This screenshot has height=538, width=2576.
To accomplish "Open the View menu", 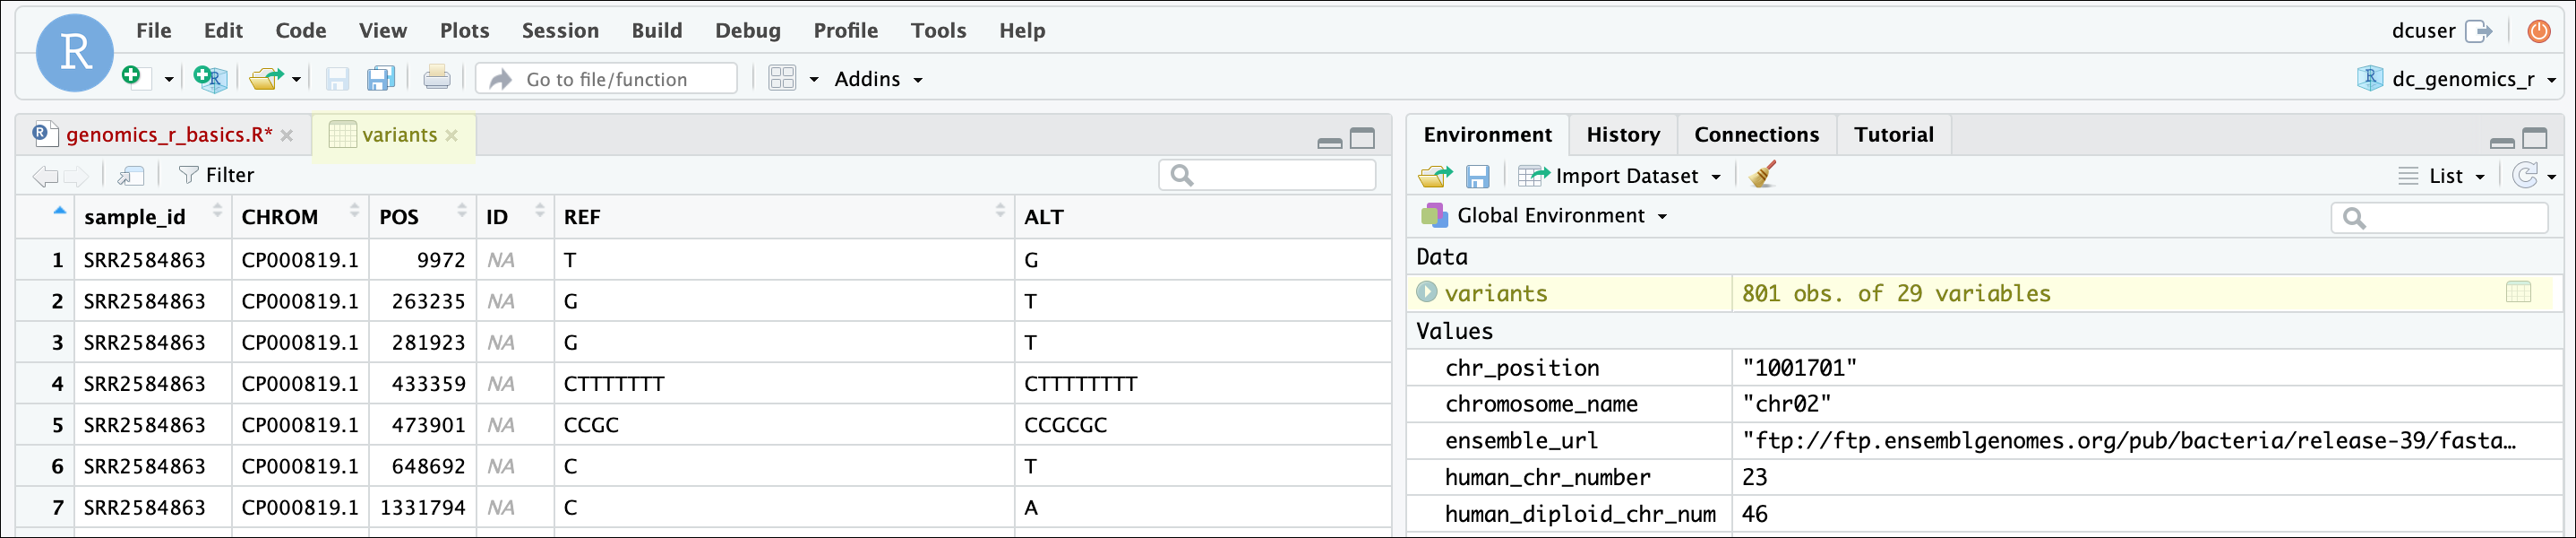I will 383,31.
